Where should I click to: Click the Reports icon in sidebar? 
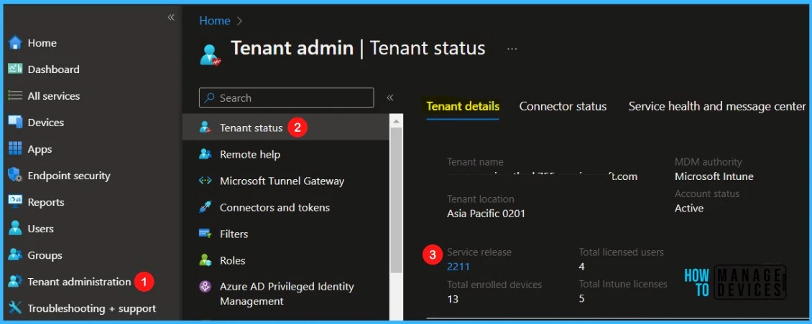click(15, 202)
